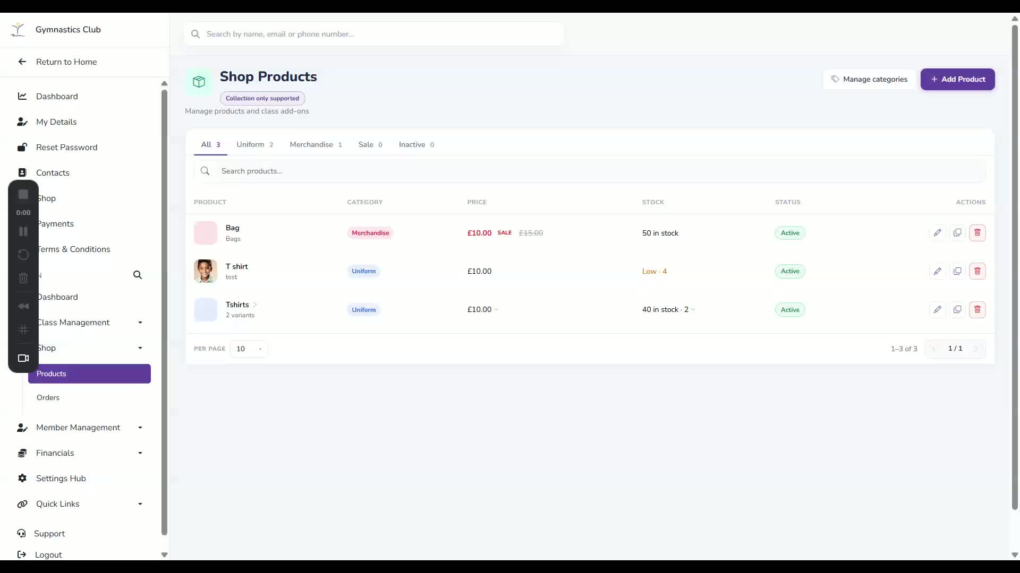This screenshot has height=573, width=1020.
Task: Go to Orders in the sidebar
Action: (x=48, y=397)
